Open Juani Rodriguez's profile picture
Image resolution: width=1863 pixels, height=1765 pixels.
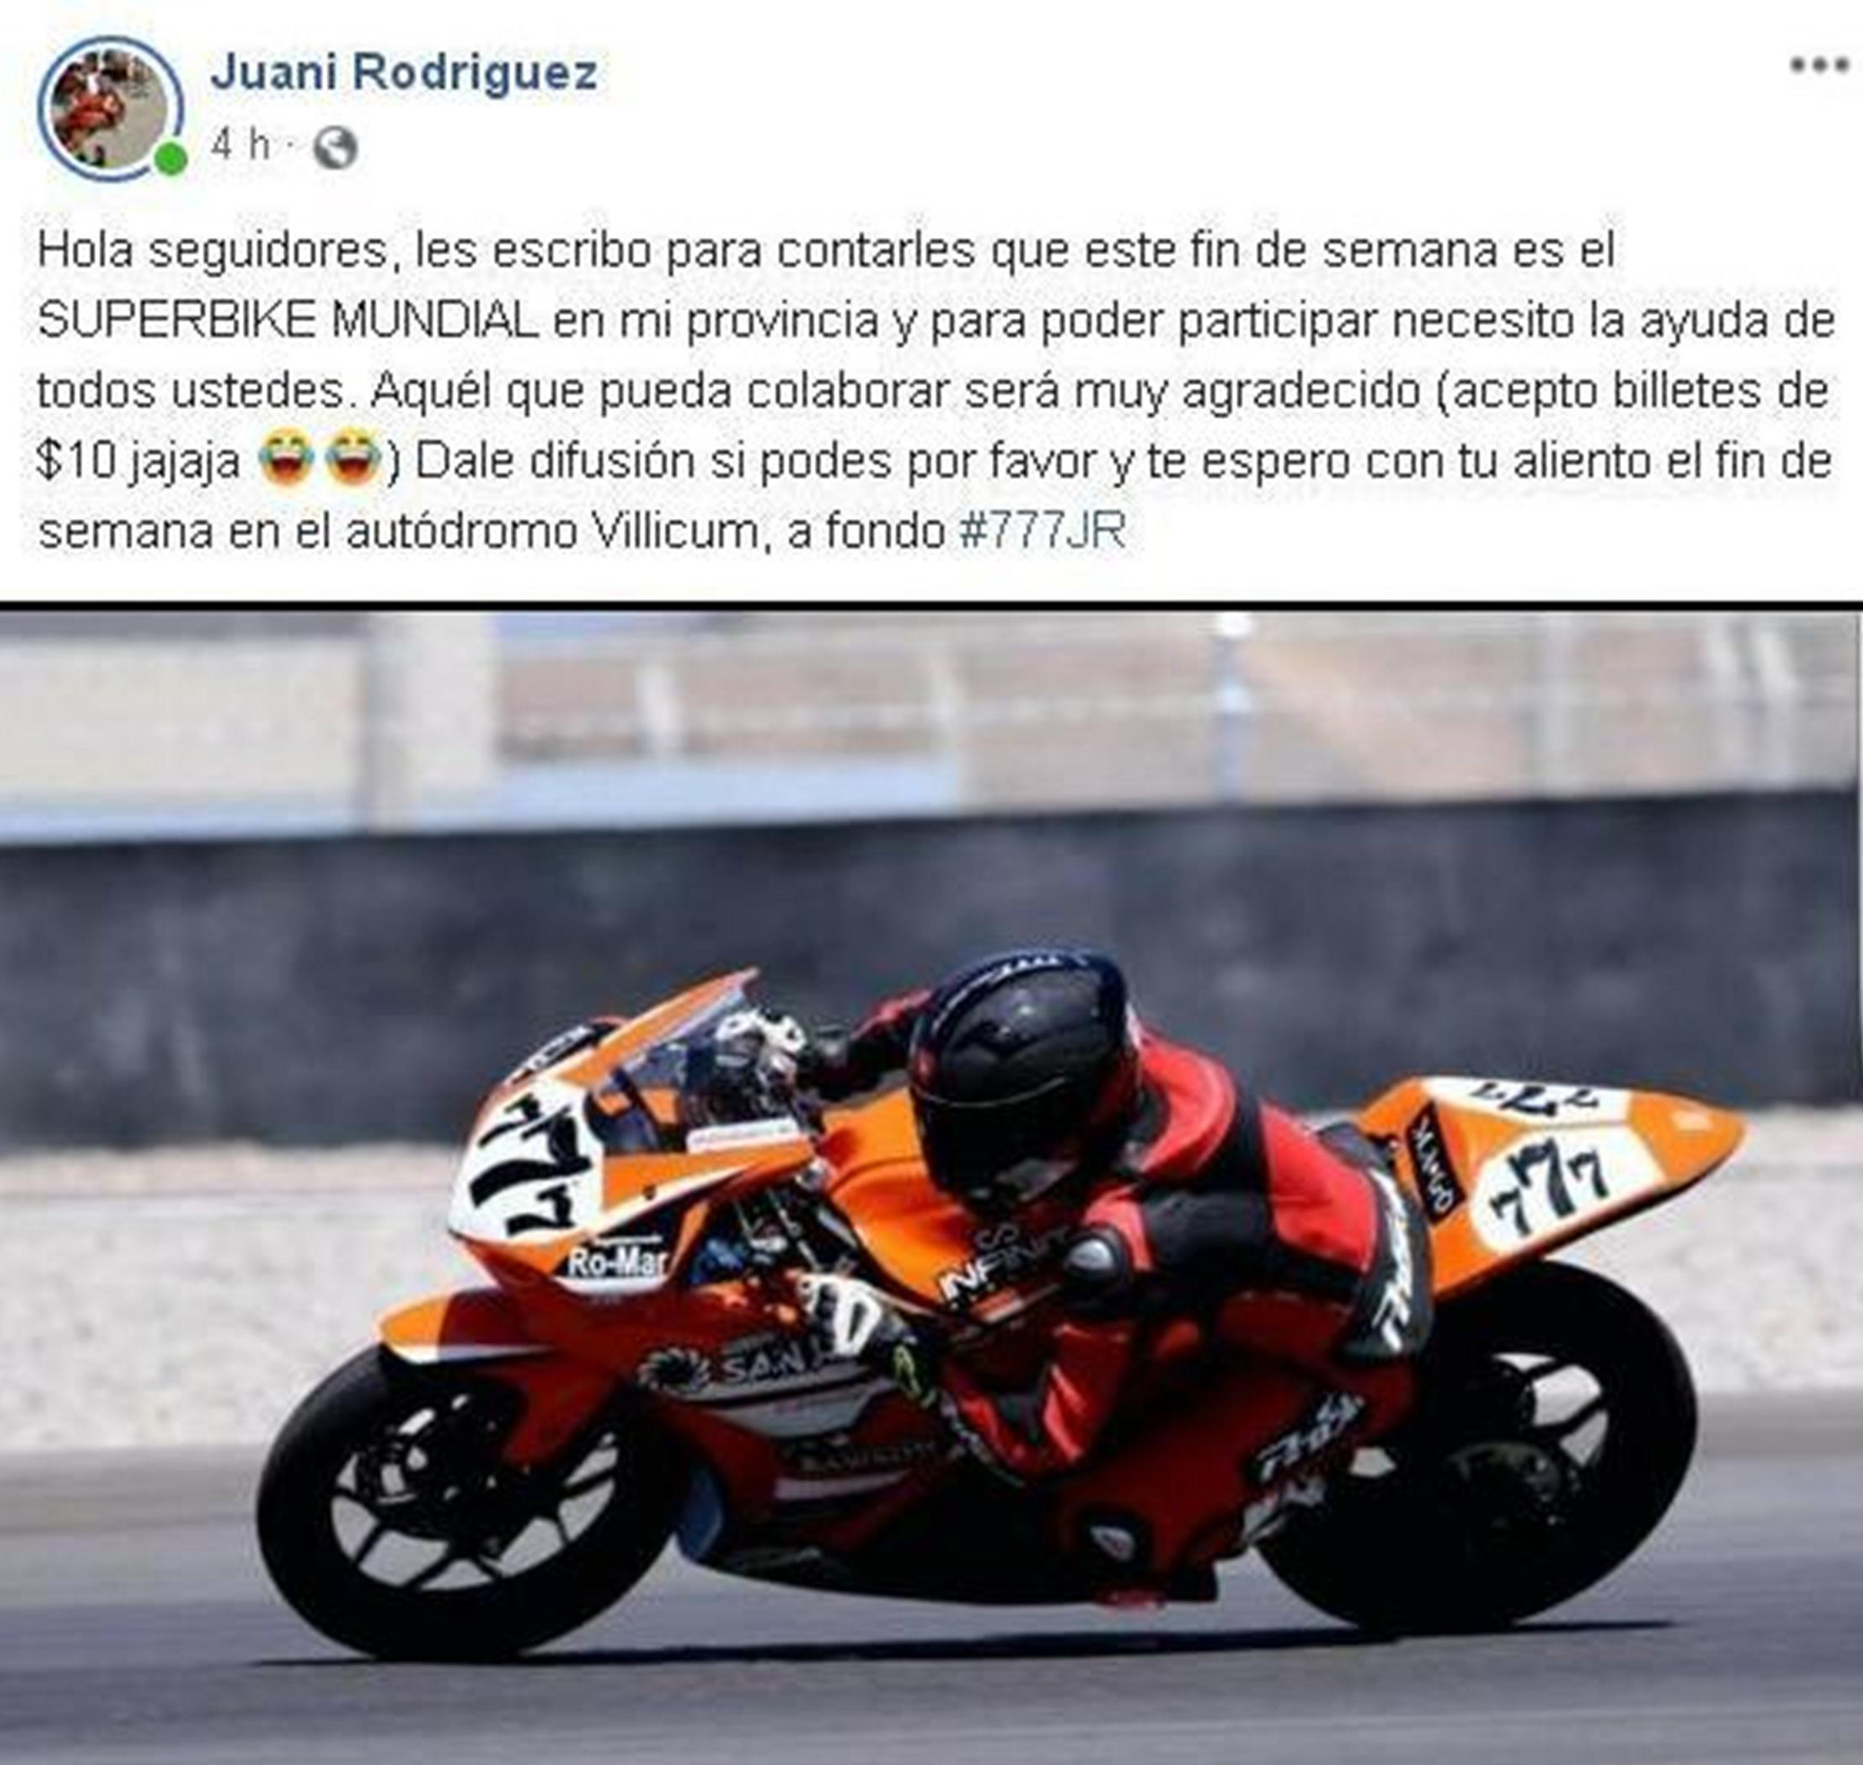point(110,108)
